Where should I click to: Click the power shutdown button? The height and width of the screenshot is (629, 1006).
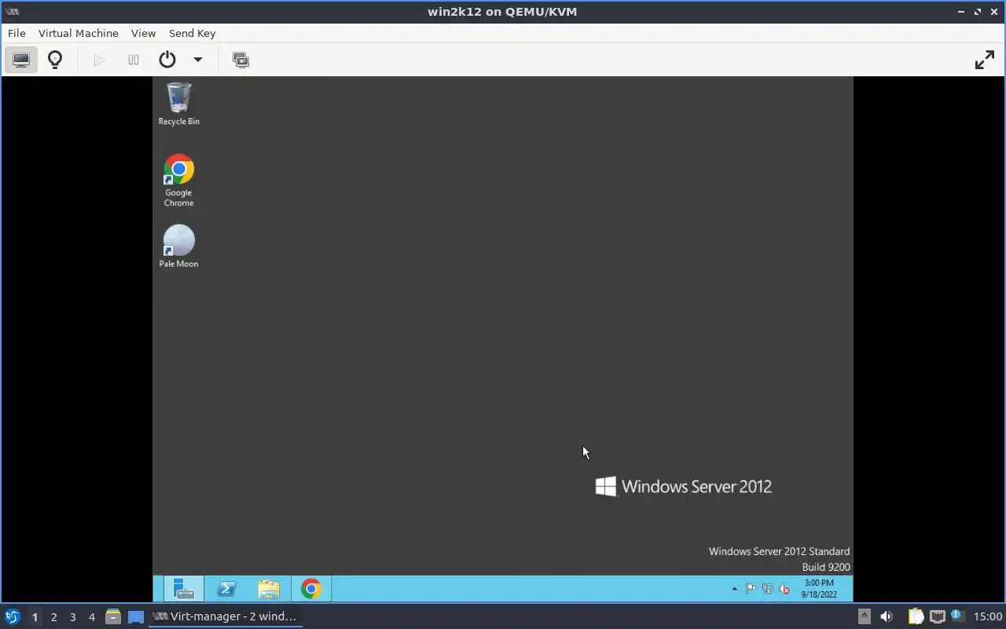click(167, 60)
